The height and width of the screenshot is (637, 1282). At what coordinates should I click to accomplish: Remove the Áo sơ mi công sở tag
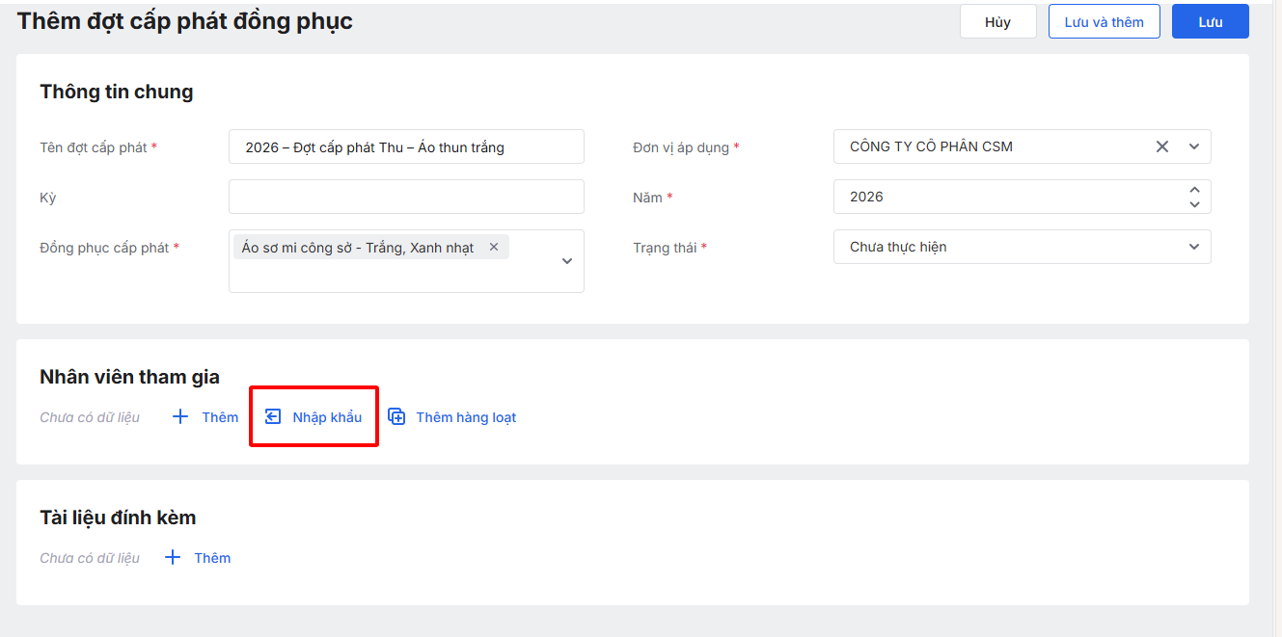(494, 248)
